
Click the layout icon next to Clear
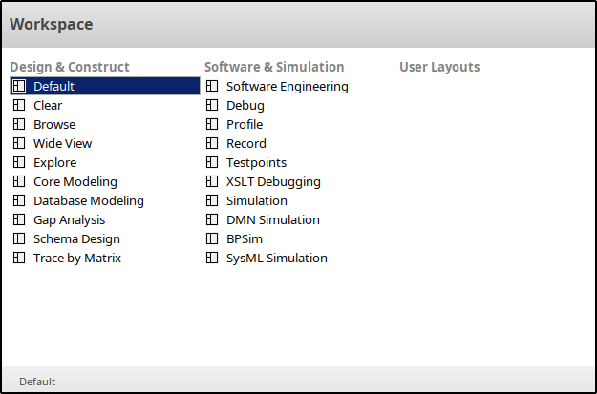[x=19, y=105]
